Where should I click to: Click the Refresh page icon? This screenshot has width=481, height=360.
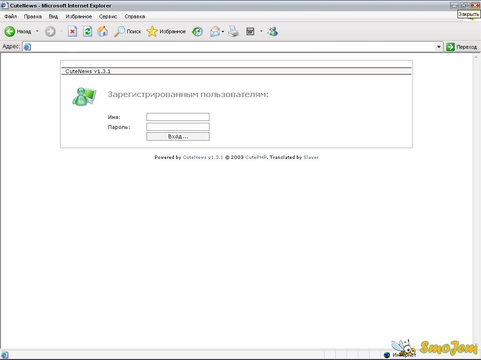pyautogui.click(x=87, y=31)
